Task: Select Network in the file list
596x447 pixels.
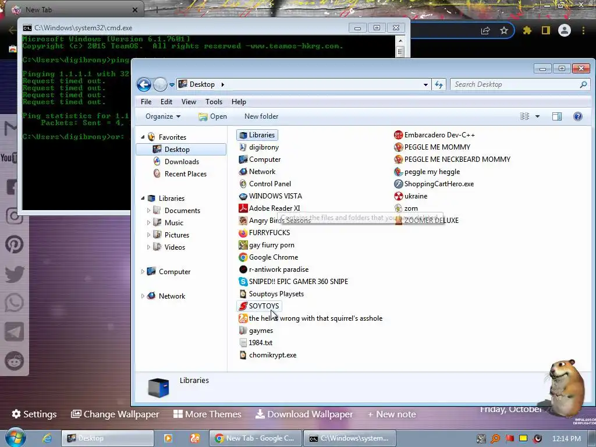Action: (257, 172)
